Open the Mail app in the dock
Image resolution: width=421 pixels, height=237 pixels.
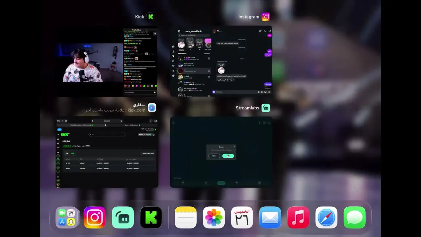click(270, 218)
